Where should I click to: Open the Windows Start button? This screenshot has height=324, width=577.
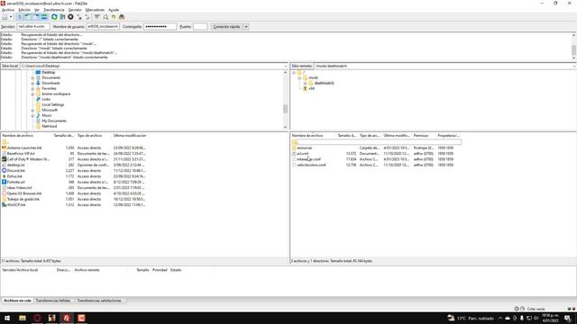(7, 318)
